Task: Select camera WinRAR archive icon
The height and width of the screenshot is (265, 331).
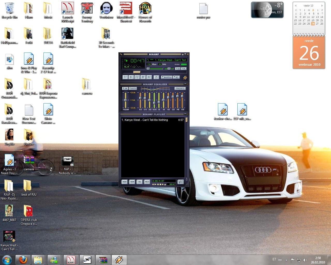Action: pyautogui.click(x=29, y=163)
